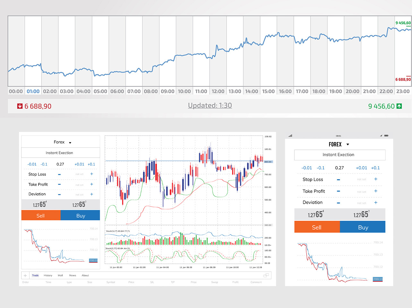
Task: Open the About tab
Action: tap(85, 276)
